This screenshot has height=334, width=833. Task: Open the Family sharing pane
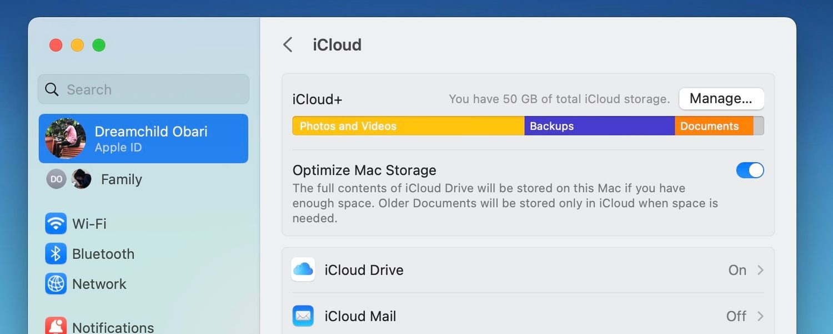pos(143,179)
